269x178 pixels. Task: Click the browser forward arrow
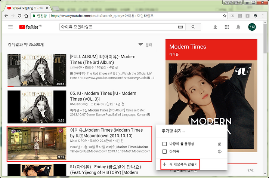(x=13, y=16)
